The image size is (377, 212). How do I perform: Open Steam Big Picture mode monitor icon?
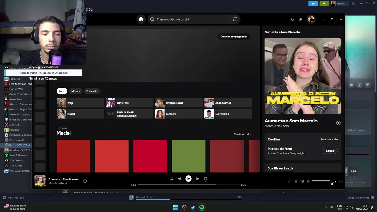point(354,4)
